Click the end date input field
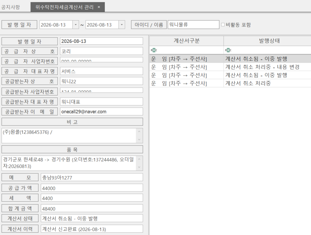This screenshot has height=235, width=311. coord(102,25)
